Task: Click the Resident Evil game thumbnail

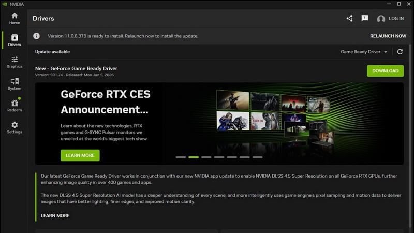Action: [265, 121]
